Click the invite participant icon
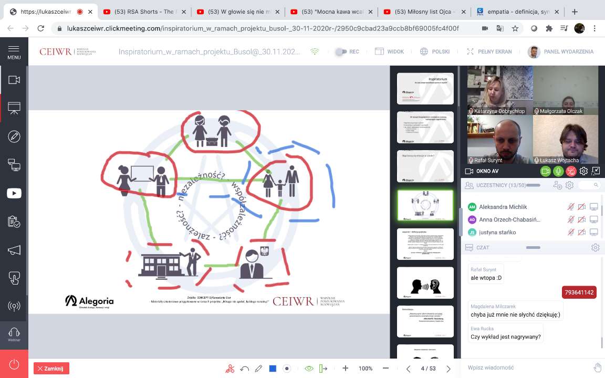This screenshot has height=378, width=605. click(x=557, y=185)
